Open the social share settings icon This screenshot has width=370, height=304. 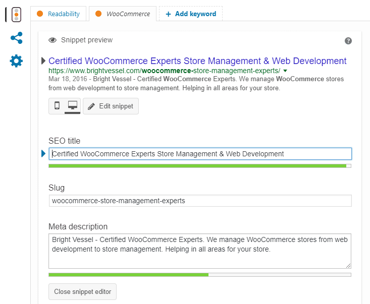17,38
